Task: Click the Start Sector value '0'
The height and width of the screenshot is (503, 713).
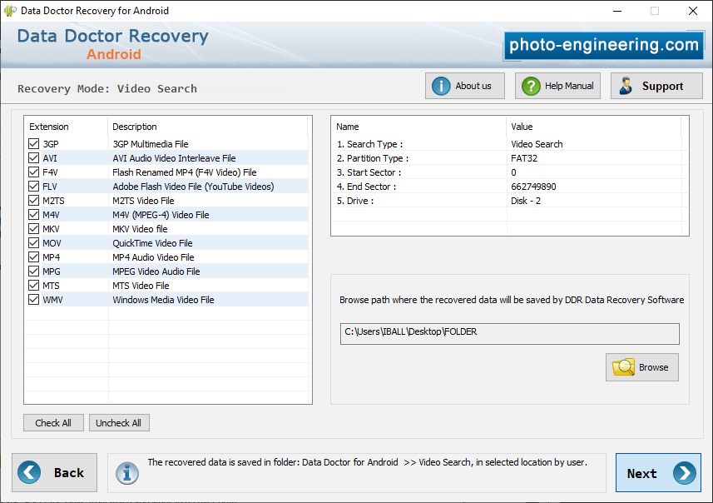Action: [513, 172]
